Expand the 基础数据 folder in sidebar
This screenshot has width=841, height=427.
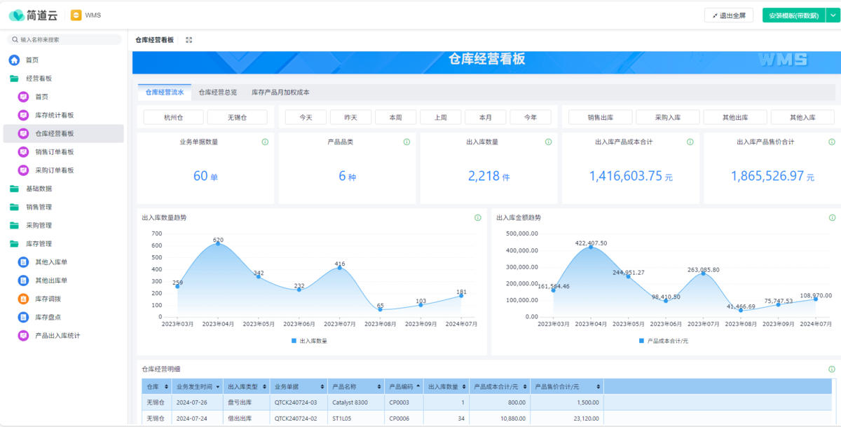39,189
